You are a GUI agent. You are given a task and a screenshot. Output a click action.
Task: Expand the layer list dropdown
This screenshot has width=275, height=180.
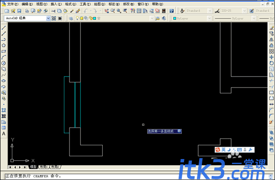tap(152, 18)
